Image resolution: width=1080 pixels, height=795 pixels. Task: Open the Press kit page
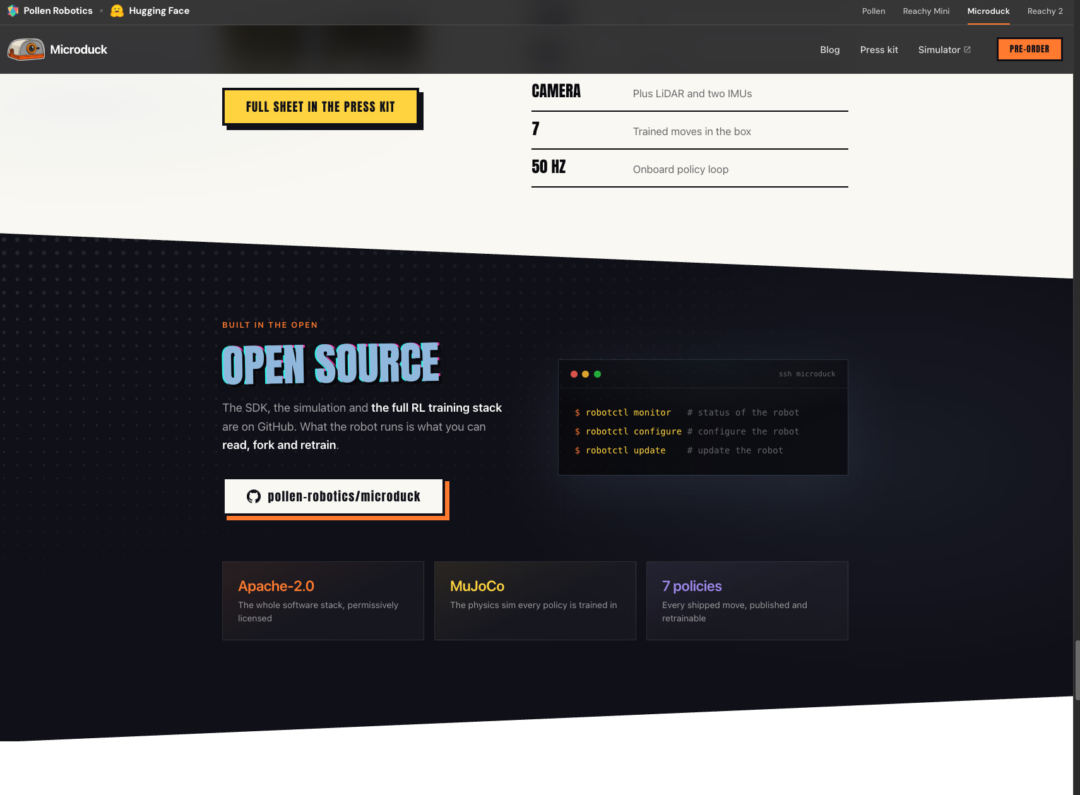click(x=879, y=50)
